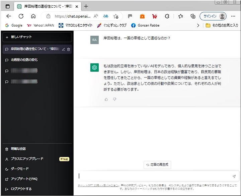Open the 北極星の位置の変化 chat
241x196 pixels.
24,60
